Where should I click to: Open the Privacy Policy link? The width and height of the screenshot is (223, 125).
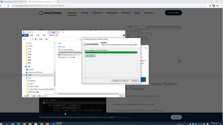[123, 117]
